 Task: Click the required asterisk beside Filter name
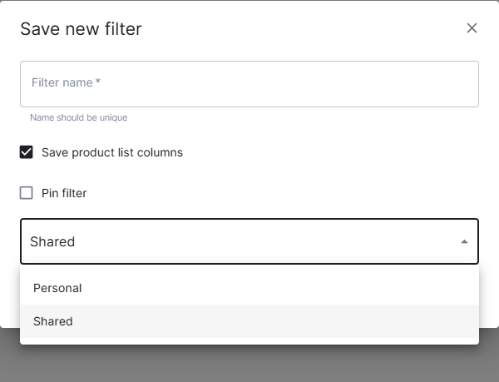[x=98, y=82]
